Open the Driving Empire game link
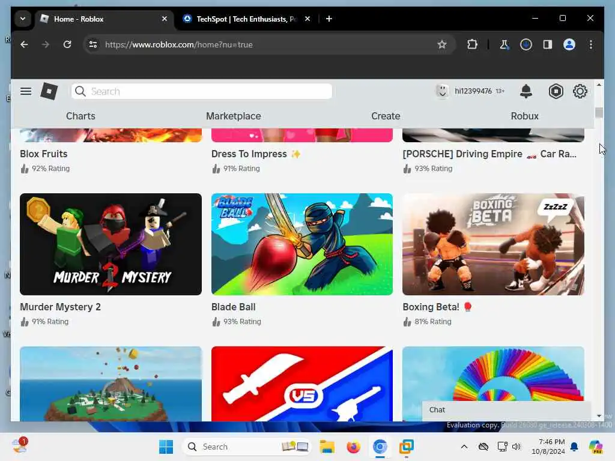Screen dimensions: 615x461 point(489,154)
